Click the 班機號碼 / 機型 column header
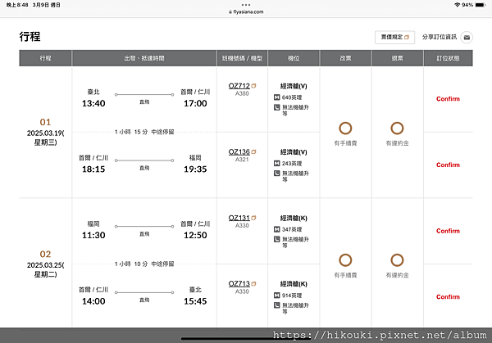The width and height of the screenshot is (492, 343). pyautogui.click(x=242, y=58)
